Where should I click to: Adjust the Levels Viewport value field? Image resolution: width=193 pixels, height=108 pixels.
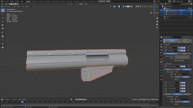coord(182,56)
